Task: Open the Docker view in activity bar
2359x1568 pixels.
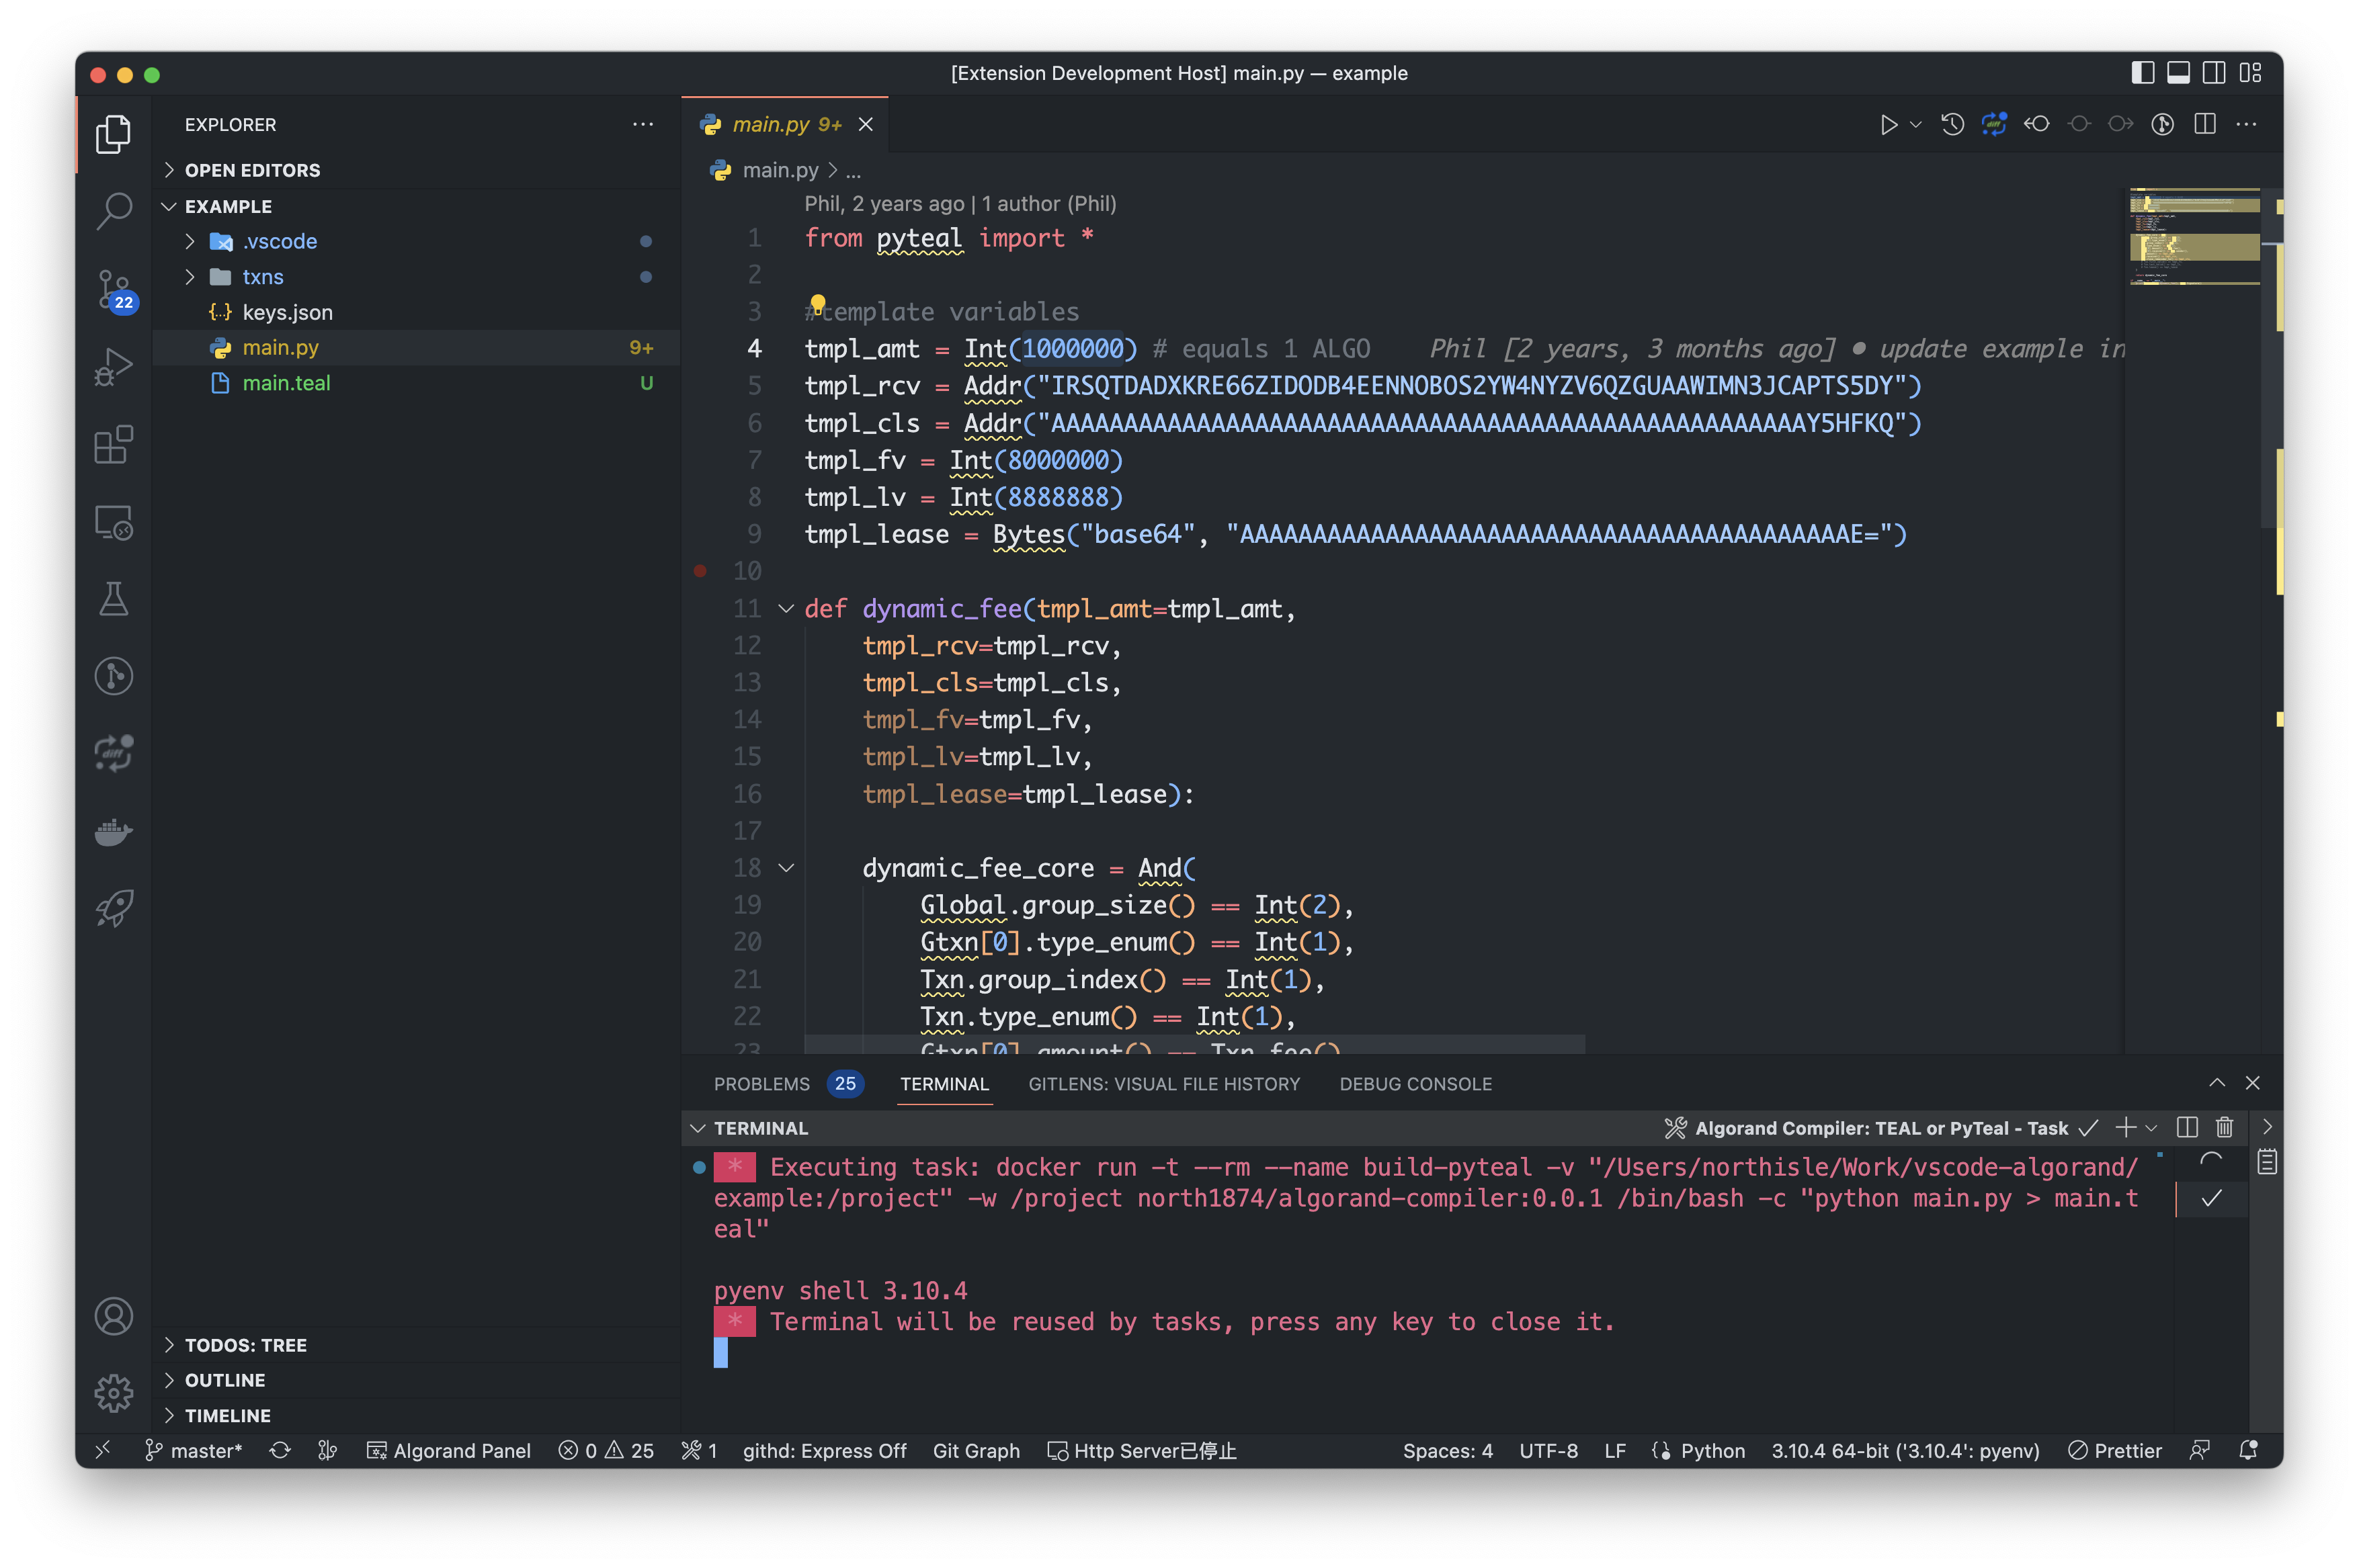Action: point(113,831)
